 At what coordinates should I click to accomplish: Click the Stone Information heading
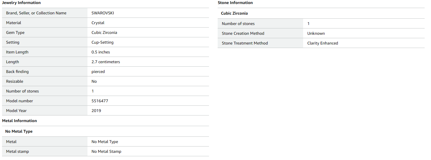click(235, 3)
